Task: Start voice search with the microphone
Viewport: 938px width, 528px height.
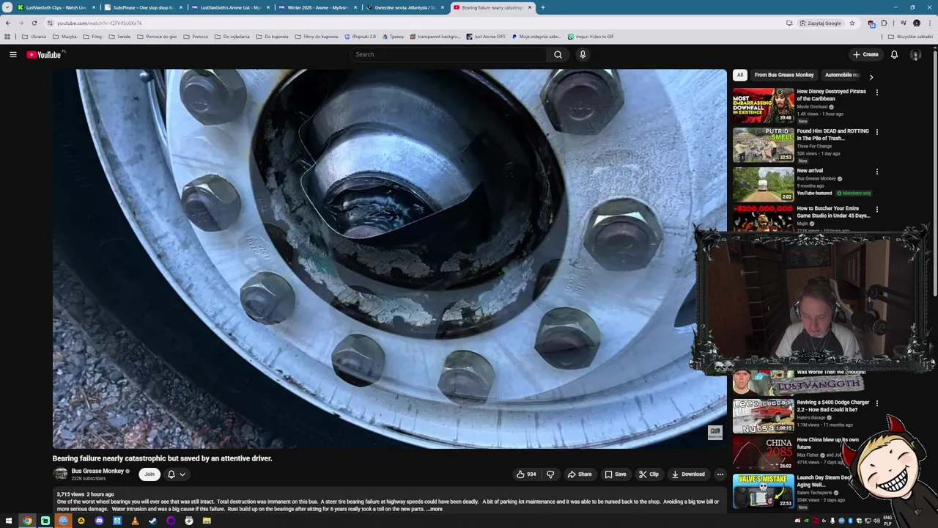Action: click(x=583, y=54)
